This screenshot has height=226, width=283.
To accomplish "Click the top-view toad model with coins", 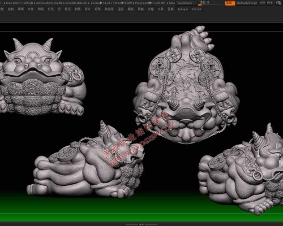I will (186, 85).
